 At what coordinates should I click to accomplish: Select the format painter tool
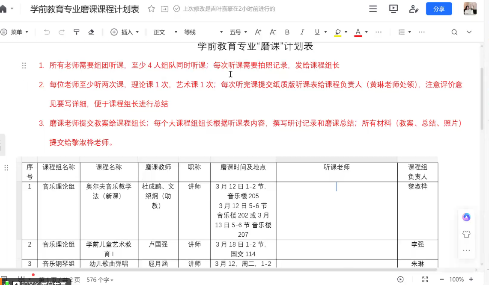pos(76,32)
